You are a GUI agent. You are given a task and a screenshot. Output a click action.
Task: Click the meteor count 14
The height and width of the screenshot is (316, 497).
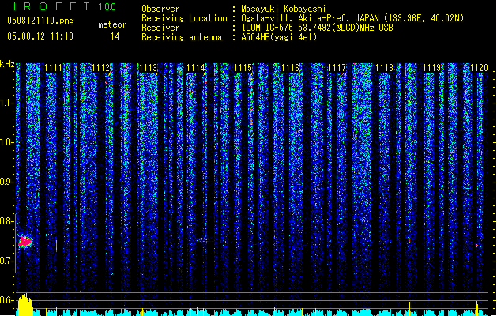tap(115, 36)
